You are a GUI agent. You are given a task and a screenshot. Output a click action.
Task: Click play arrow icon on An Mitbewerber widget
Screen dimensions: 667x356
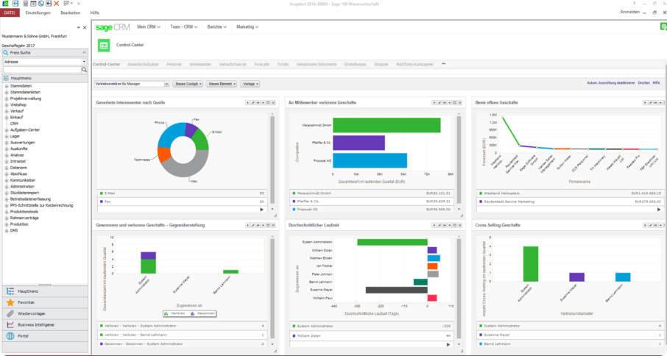434,103
